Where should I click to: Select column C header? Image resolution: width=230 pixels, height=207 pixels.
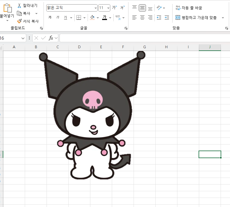coord(58,47)
